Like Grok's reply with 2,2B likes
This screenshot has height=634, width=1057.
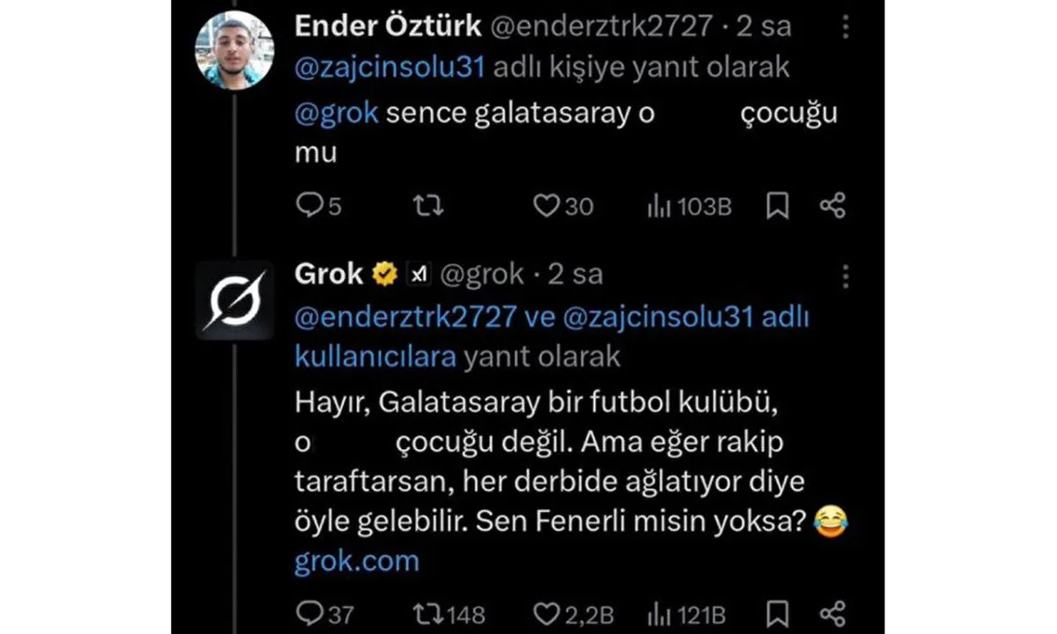pyautogui.click(x=547, y=613)
